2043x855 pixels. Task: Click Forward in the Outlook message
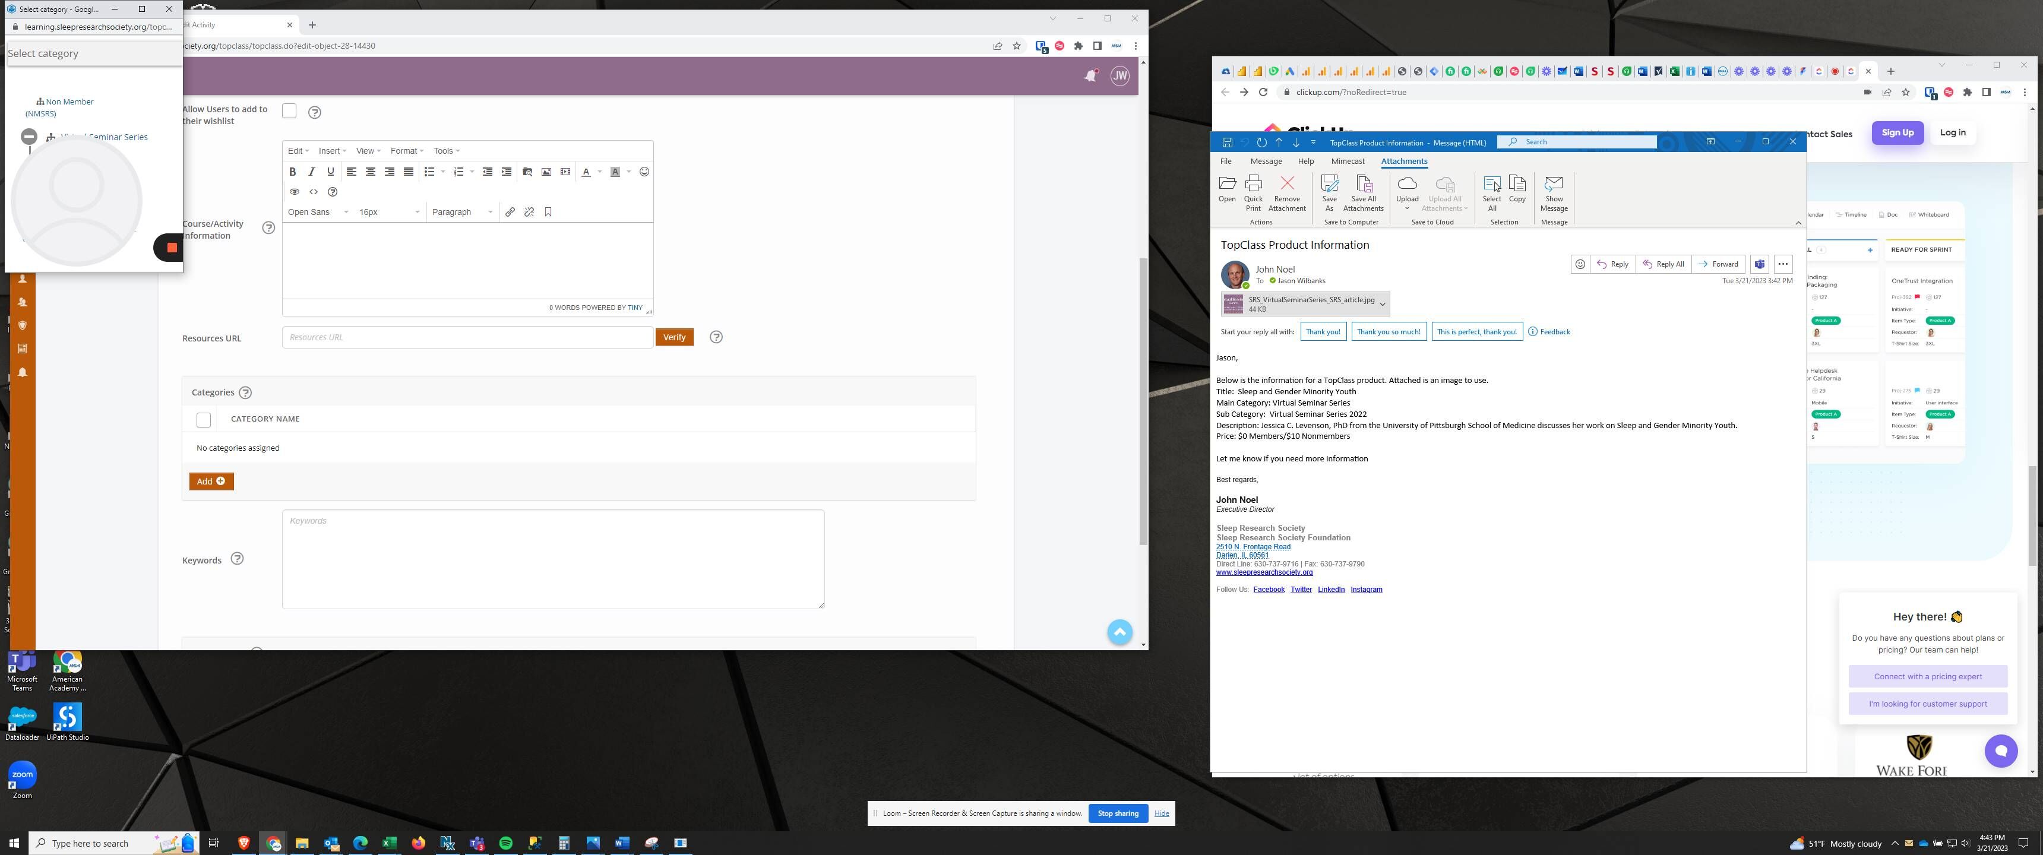[1718, 264]
